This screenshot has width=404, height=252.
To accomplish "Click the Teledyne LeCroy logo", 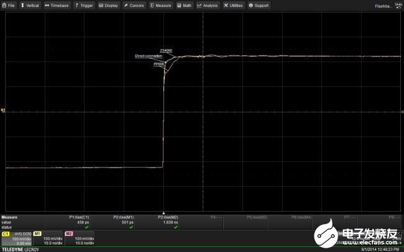I will point(21,250).
